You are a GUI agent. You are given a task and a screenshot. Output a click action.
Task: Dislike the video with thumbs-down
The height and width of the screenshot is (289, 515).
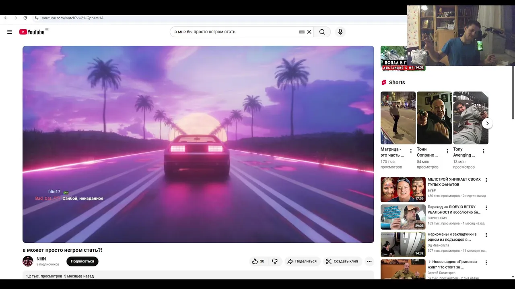tap(275, 261)
